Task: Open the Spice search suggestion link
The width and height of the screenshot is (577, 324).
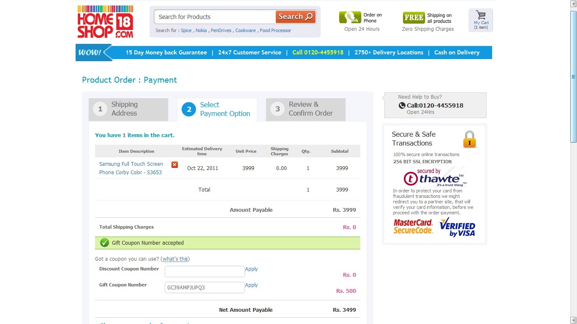Action: [x=186, y=30]
